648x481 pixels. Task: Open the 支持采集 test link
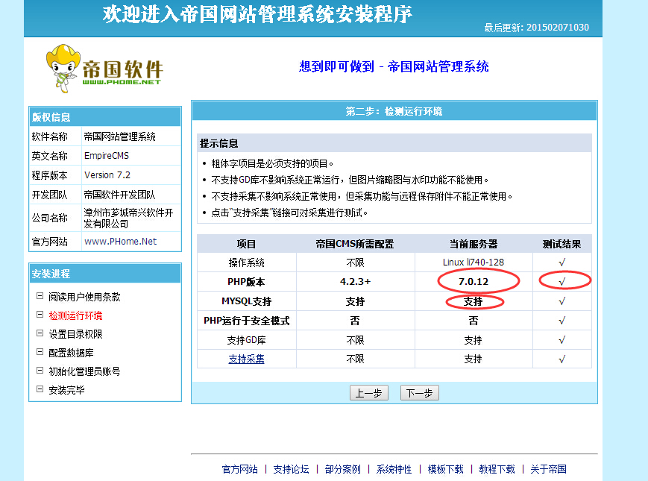[246, 359]
